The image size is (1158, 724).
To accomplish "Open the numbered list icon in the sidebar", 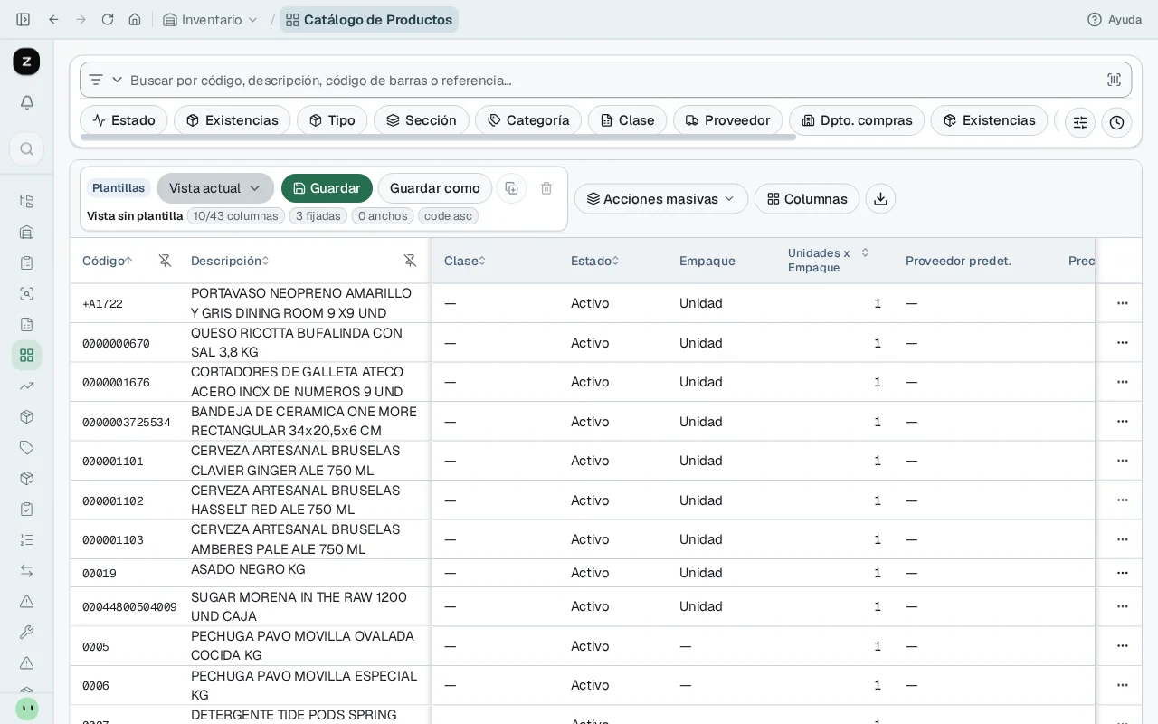I will point(27,539).
